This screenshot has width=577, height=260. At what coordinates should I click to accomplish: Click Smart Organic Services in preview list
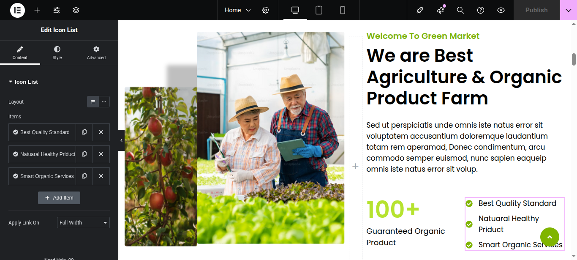pyautogui.click(x=520, y=245)
